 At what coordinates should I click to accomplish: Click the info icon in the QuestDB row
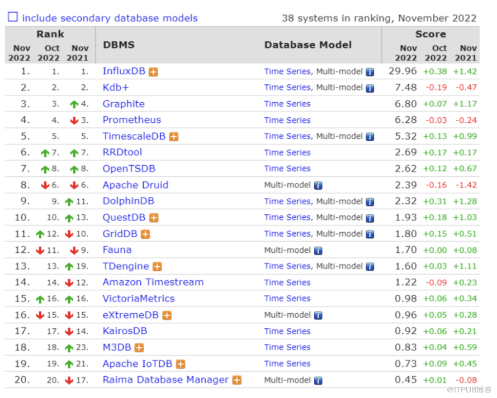click(370, 218)
